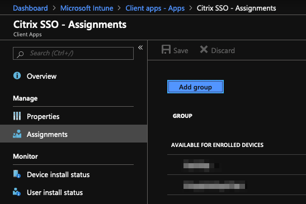The width and height of the screenshot is (306, 204).
Task: Click the Discard X icon
Action: 204,50
